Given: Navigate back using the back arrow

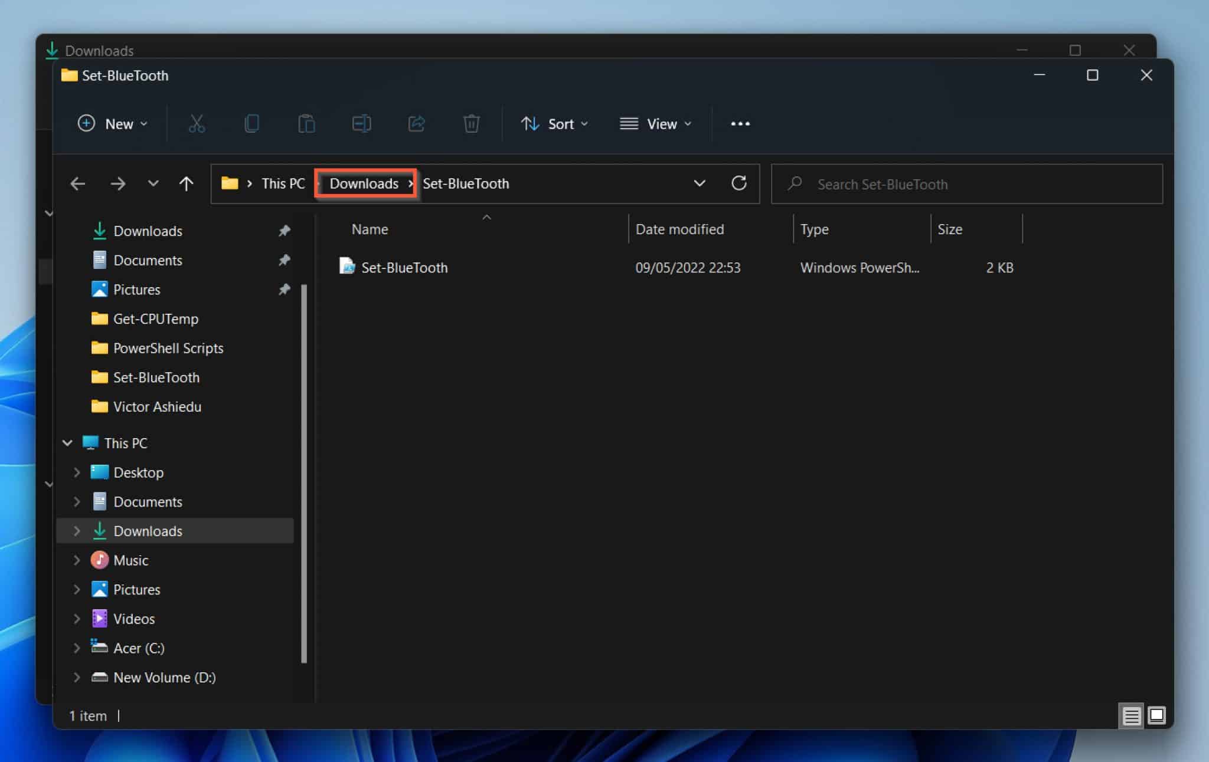Looking at the screenshot, I should click(x=78, y=183).
